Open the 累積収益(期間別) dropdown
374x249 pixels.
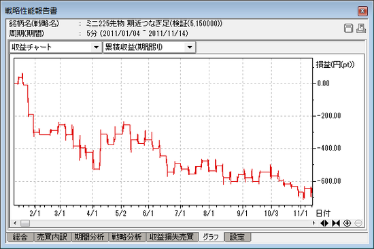point(190,47)
